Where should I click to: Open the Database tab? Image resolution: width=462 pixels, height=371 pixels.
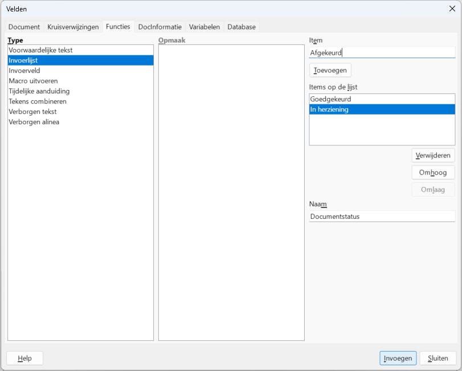pos(242,27)
